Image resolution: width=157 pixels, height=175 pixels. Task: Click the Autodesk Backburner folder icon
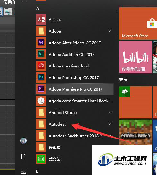point(41,136)
